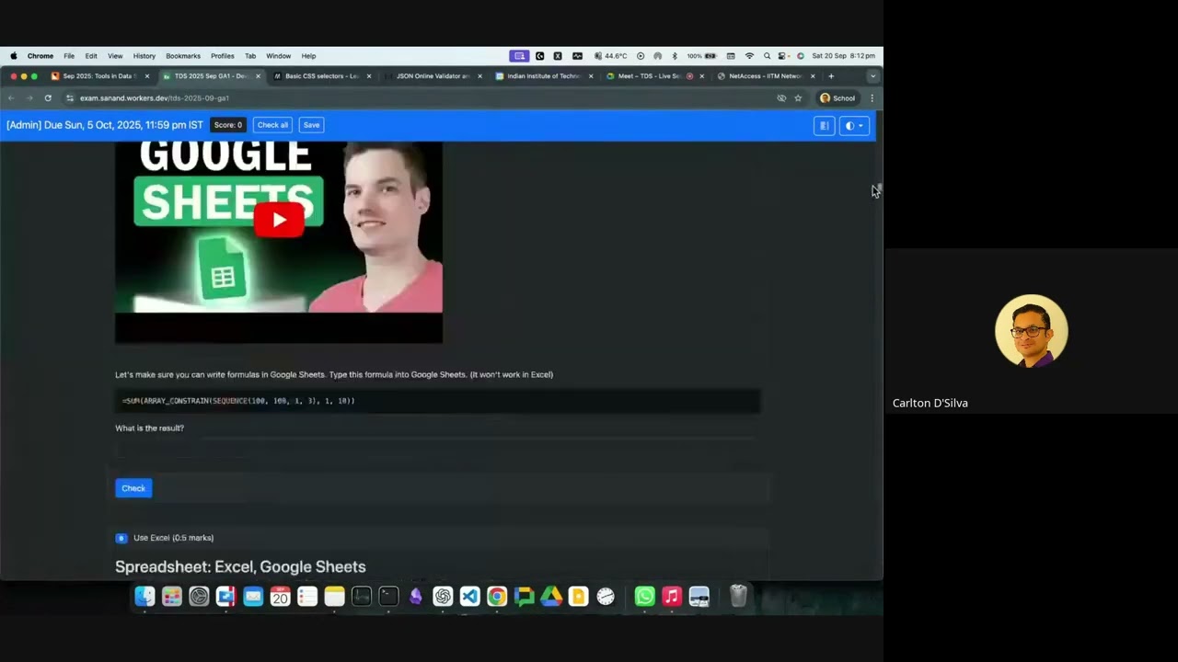Open the History menu
Image resolution: width=1178 pixels, height=662 pixels.
pyautogui.click(x=144, y=56)
